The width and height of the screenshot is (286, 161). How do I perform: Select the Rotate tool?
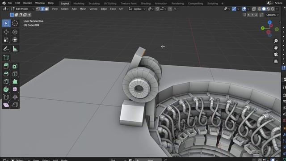15,32
